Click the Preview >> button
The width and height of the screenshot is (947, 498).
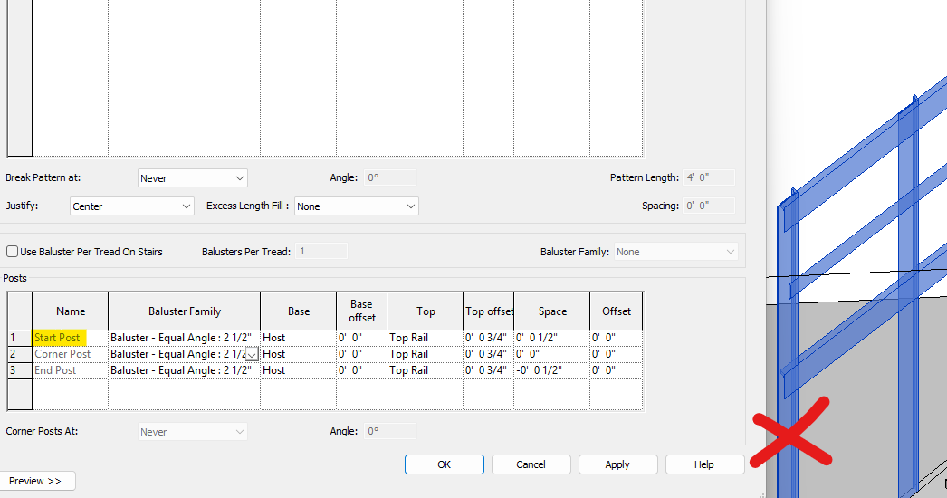[x=36, y=481]
